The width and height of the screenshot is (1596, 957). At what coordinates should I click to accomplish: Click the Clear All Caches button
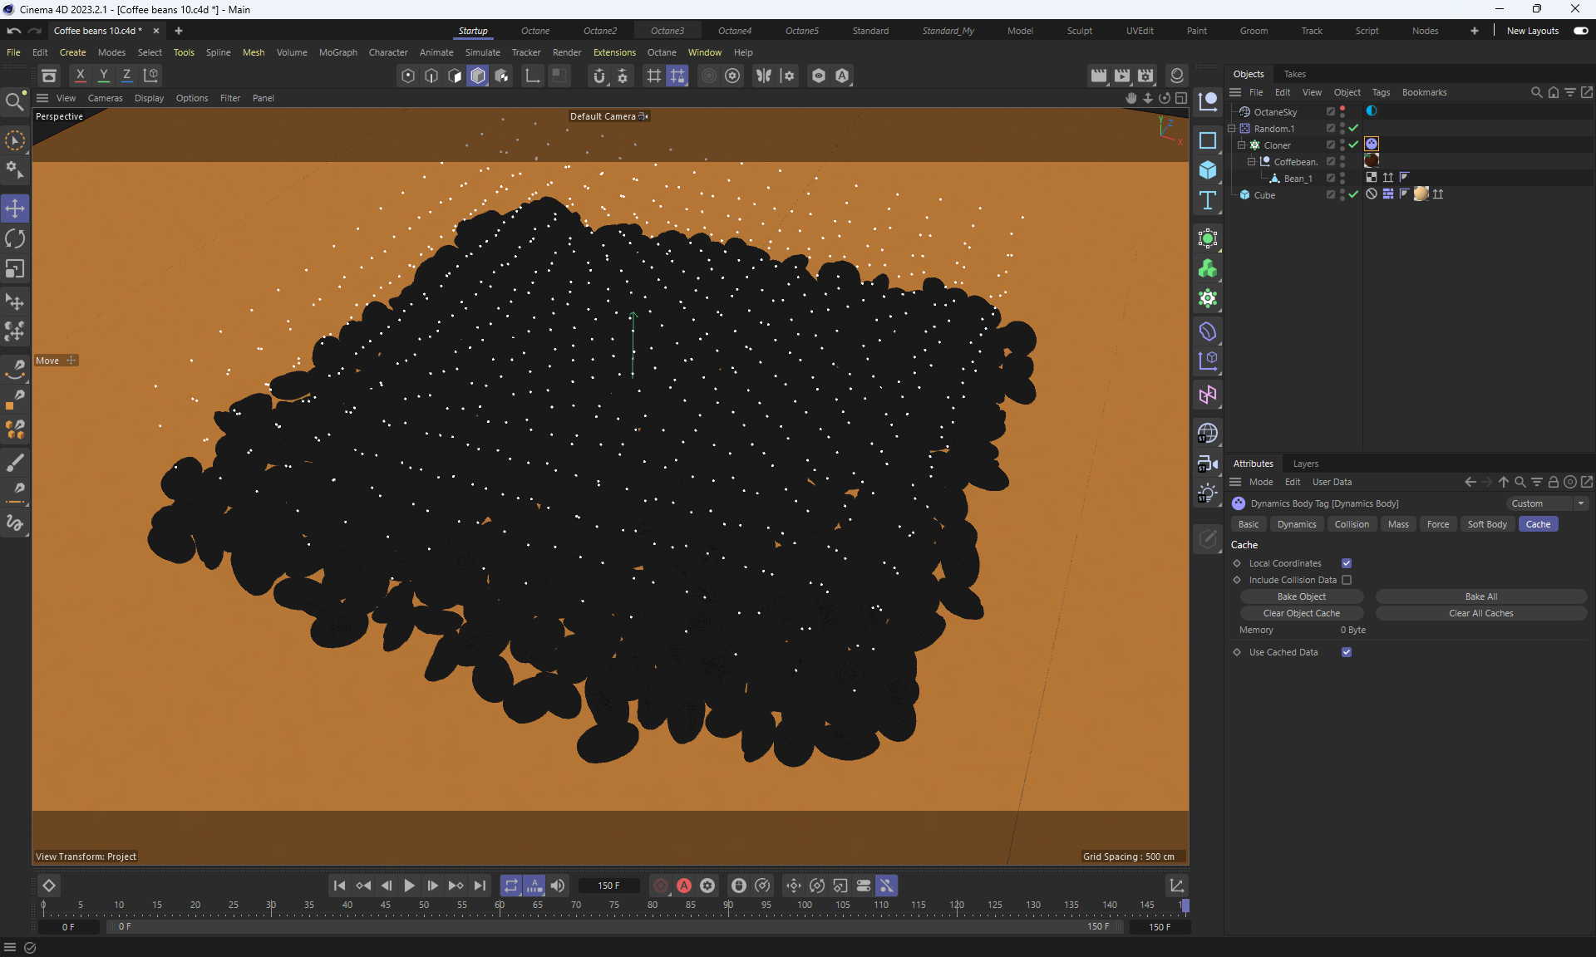tap(1480, 613)
